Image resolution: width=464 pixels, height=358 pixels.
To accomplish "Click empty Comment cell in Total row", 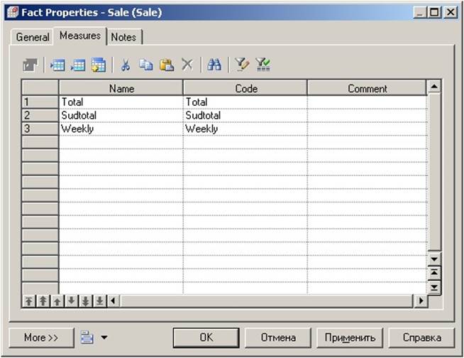I will pos(368,102).
